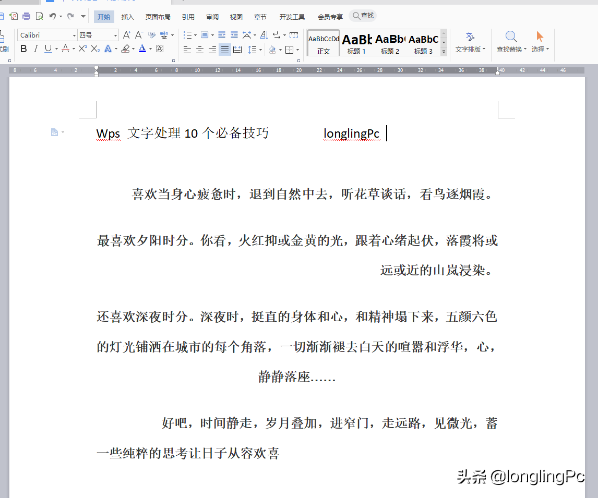Screen dimensions: 598x498
Task: Increase paragraph indent
Action: click(x=234, y=35)
